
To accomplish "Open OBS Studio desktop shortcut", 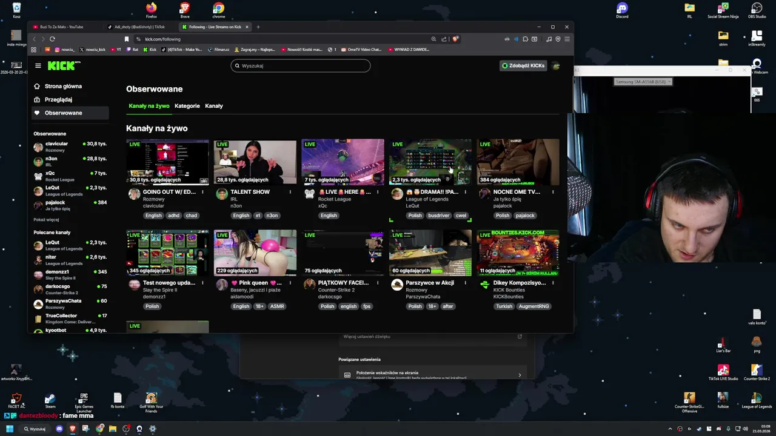I will (x=757, y=10).
